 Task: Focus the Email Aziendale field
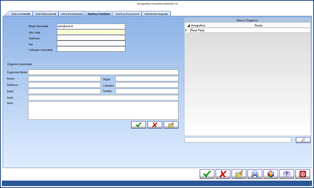pyautogui.click(x=91, y=26)
